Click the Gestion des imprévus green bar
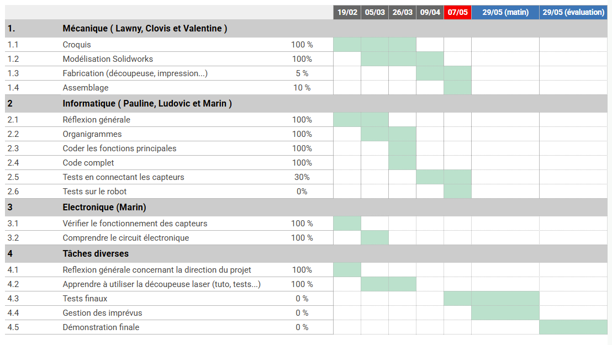 tap(505, 313)
